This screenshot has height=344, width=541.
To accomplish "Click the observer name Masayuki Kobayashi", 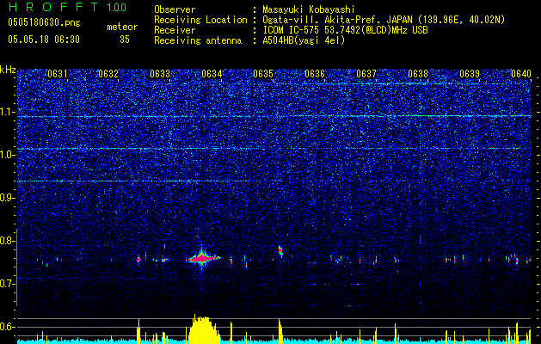I will click(x=309, y=9).
